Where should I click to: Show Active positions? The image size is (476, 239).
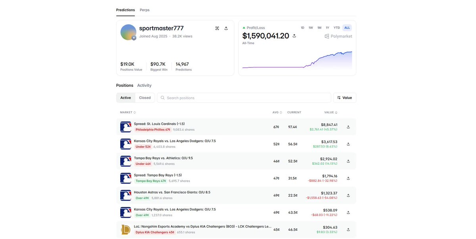coord(126,98)
